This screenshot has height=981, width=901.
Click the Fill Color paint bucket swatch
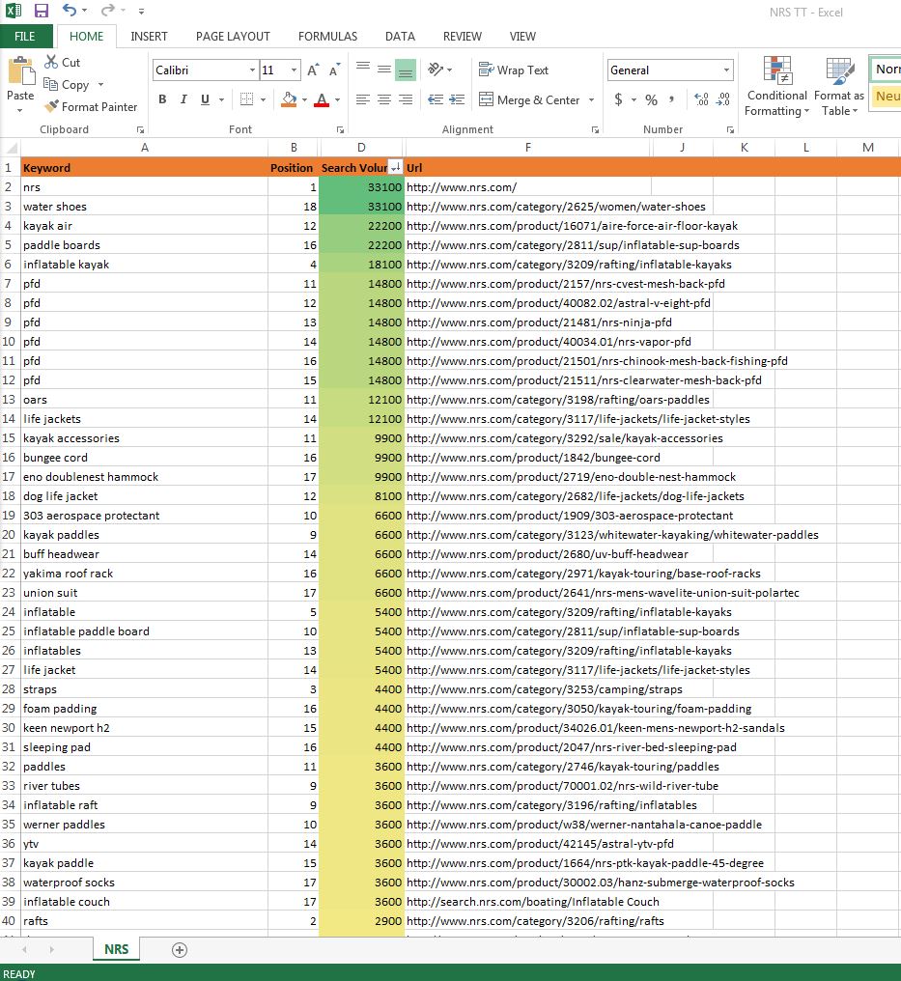click(289, 100)
